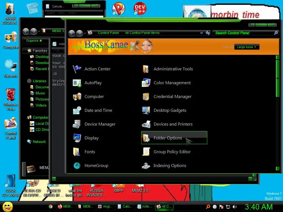Select the COCK CLEANER desktop icon
This screenshot has height=212, width=283.
(x=11, y=186)
